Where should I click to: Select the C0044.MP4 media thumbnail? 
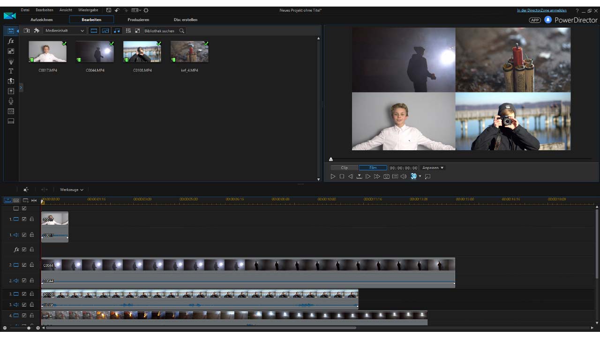coord(95,52)
